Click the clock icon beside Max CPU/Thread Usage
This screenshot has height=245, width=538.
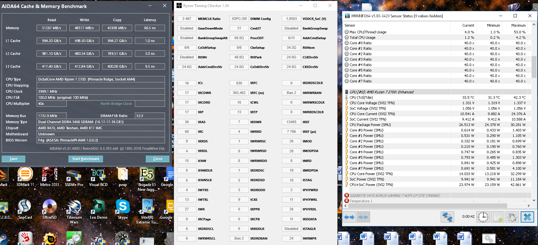pyautogui.click(x=347, y=32)
